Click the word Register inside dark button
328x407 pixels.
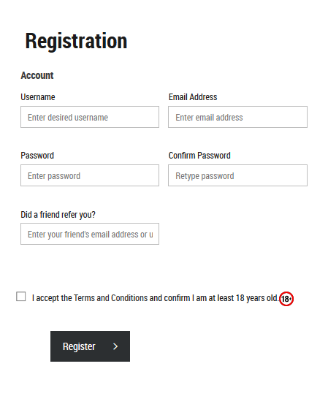79,346
